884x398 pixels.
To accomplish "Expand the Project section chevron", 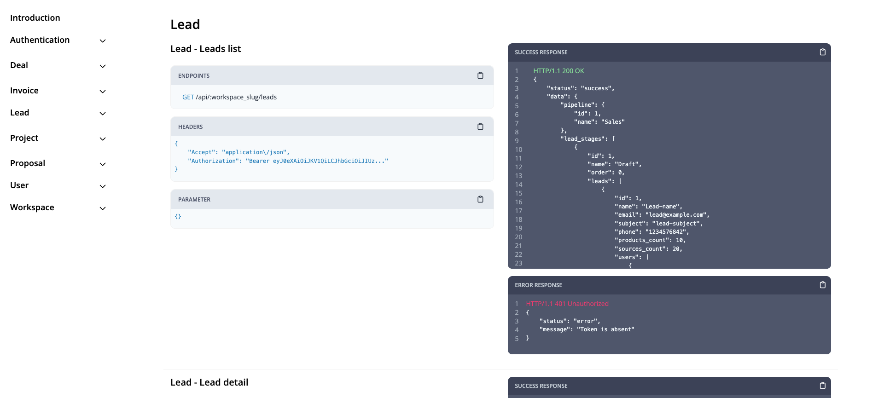I will 103,139.
